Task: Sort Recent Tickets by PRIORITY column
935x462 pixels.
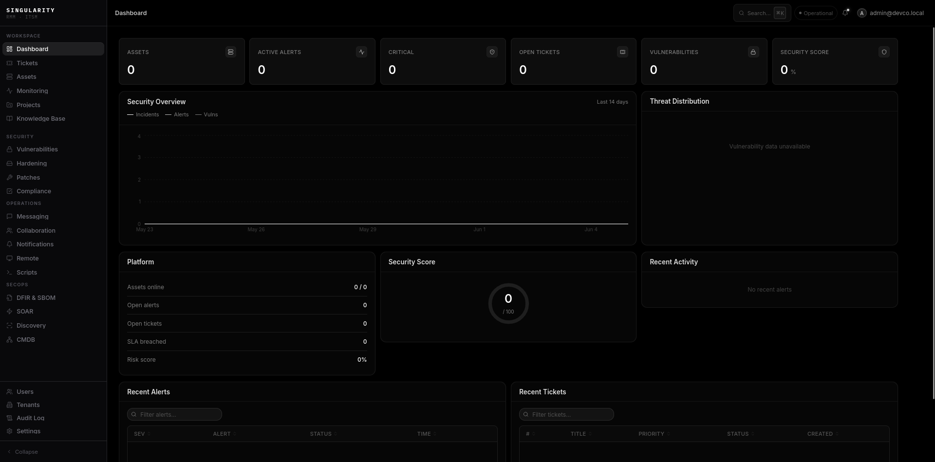Action: click(x=654, y=434)
